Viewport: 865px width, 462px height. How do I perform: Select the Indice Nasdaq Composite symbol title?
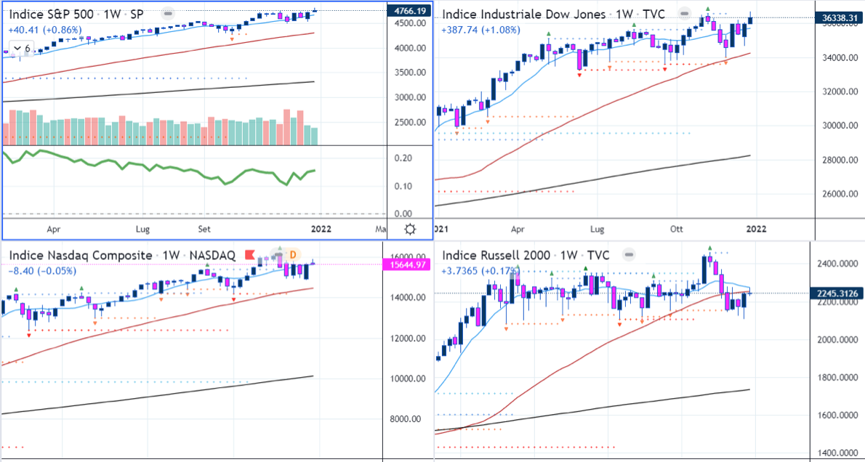click(x=81, y=255)
